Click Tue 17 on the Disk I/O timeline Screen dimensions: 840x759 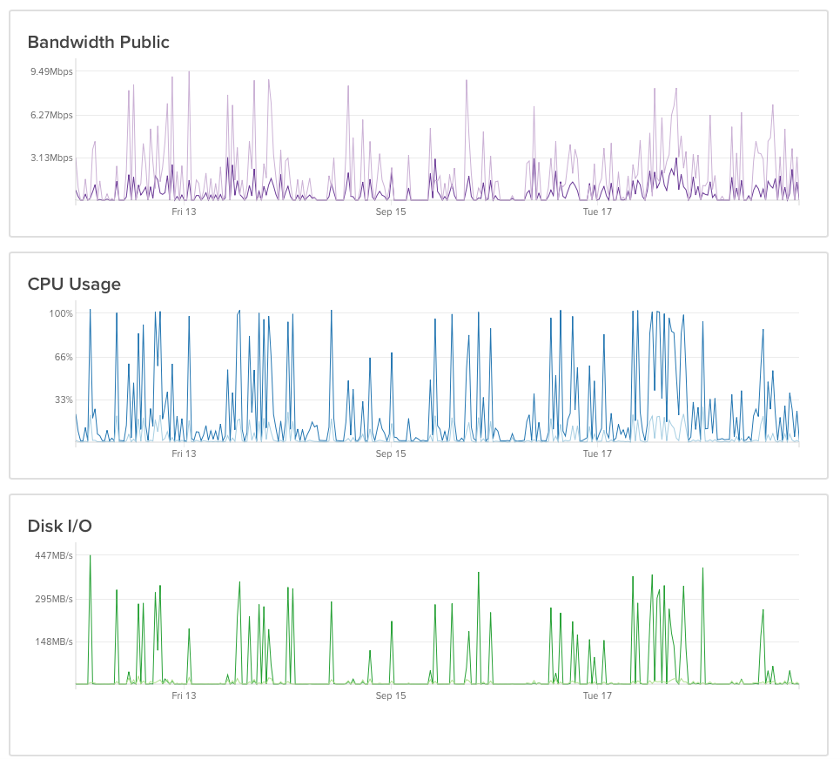[x=596, y=695]
